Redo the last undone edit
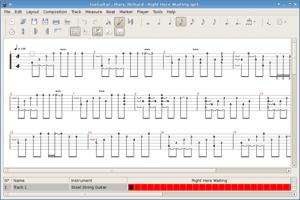This screenshot has width=300, height=200. coord(95,22)
